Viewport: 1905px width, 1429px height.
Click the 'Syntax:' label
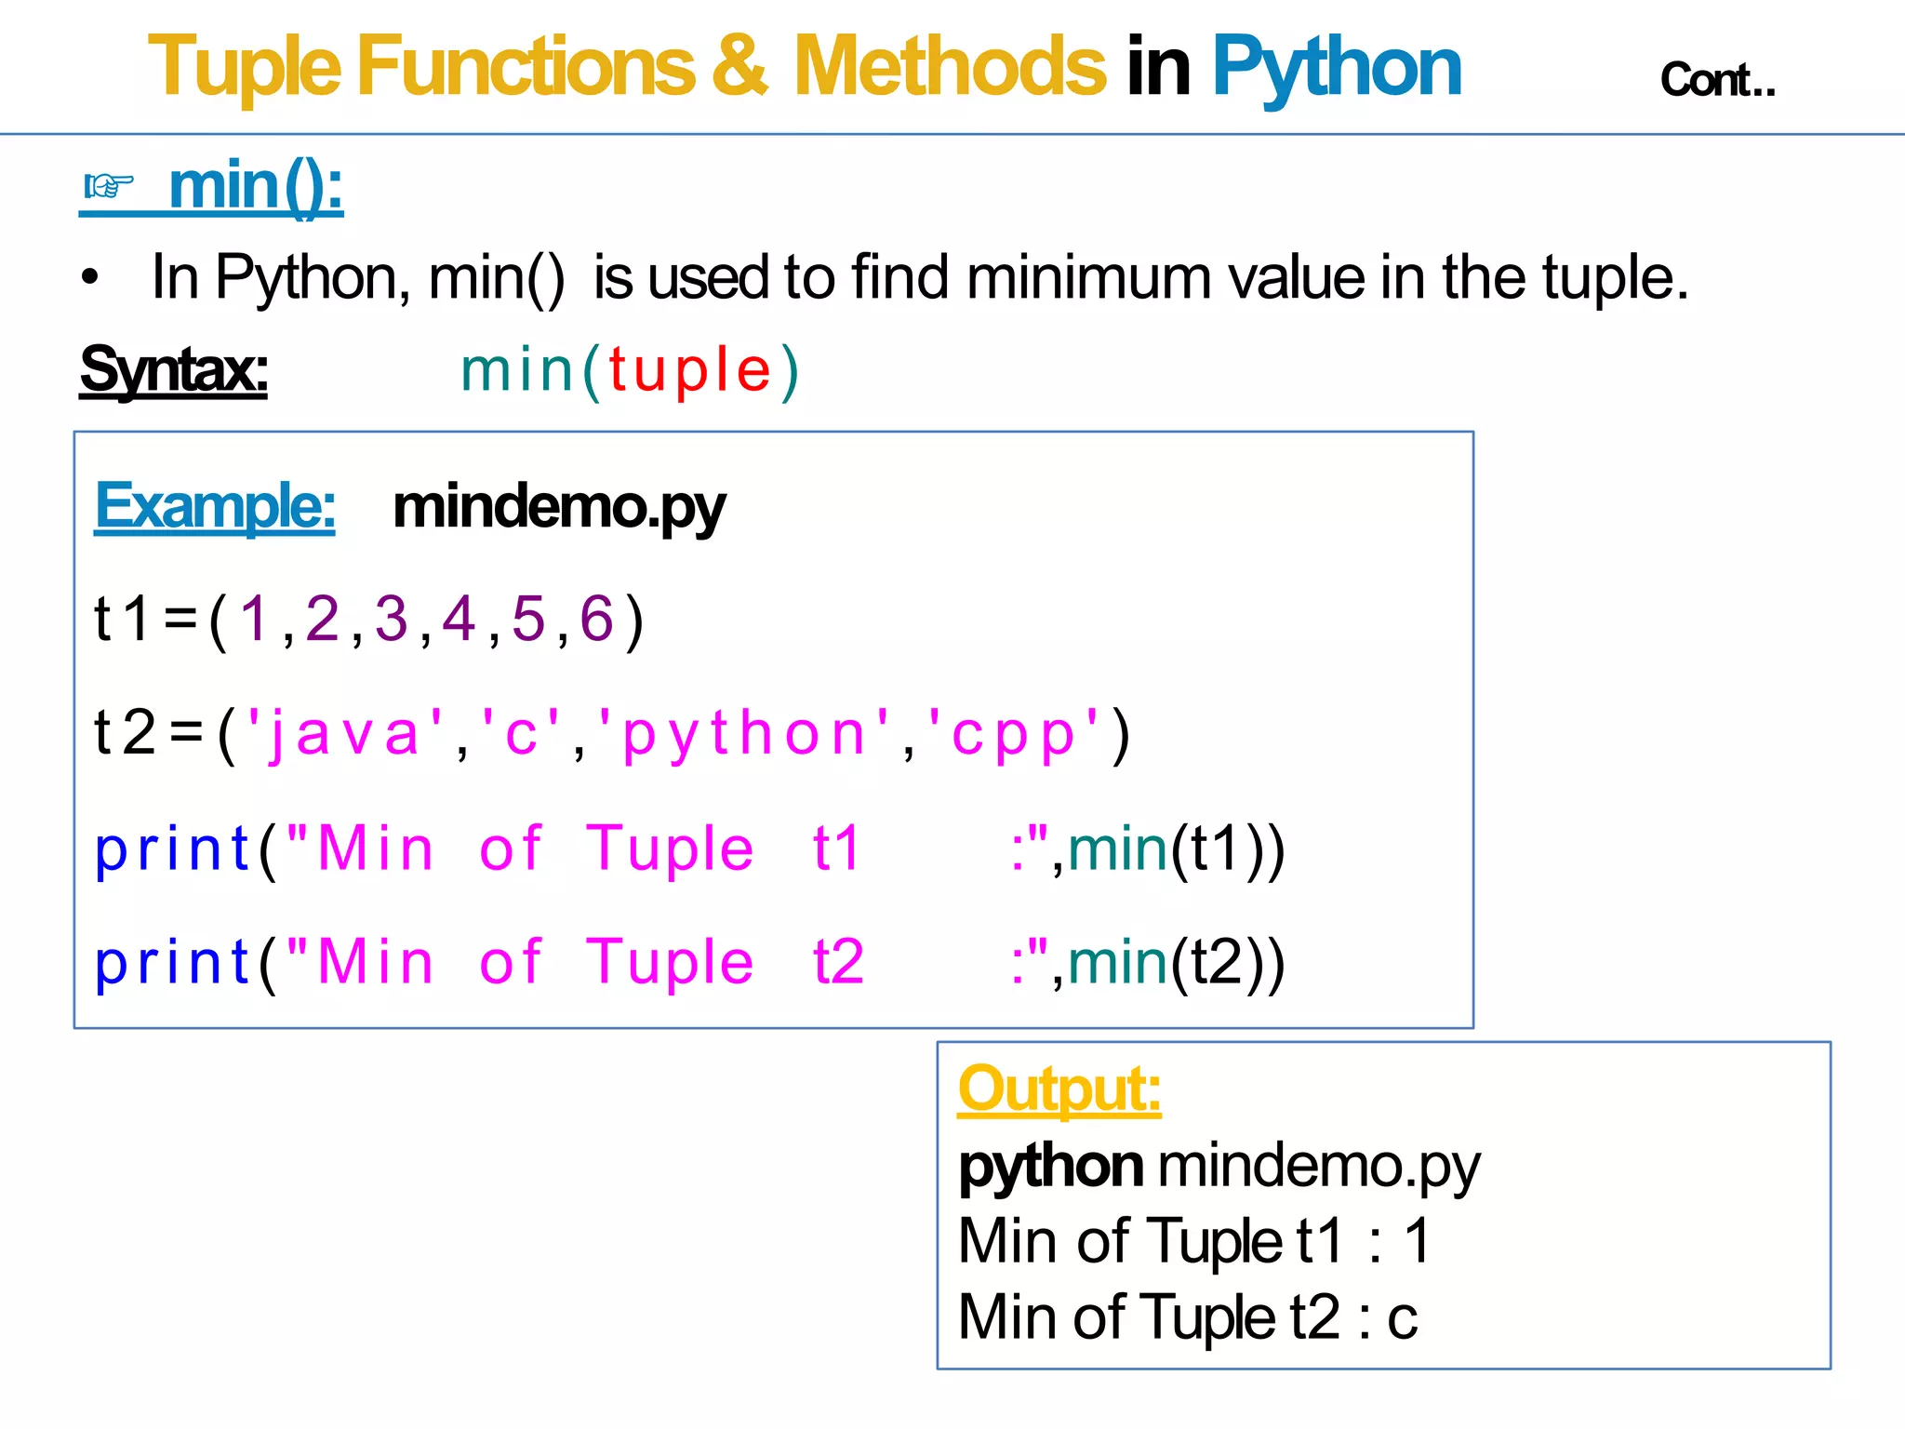point(174,370)
